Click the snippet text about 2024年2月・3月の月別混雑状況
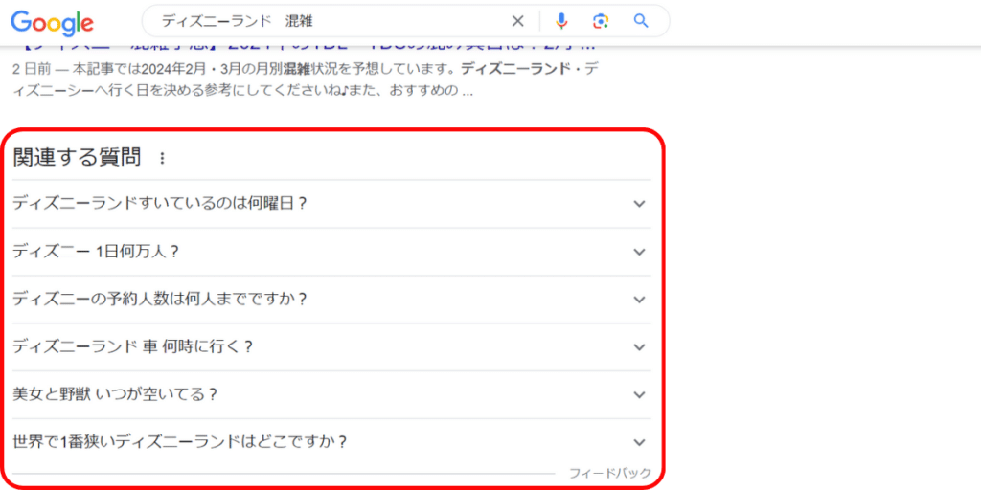Screen dimensions: 981x490 (306, 78)
